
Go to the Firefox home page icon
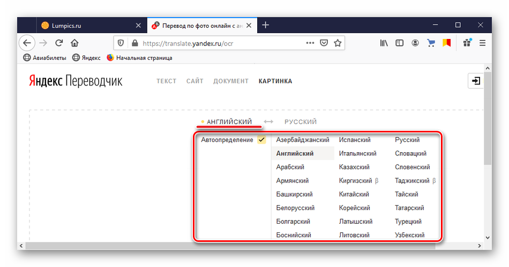(74, 43)
